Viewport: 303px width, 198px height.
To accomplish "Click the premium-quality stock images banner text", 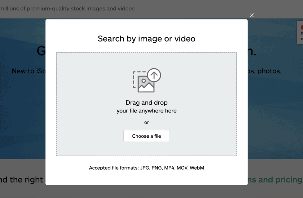I will (67, 9).
